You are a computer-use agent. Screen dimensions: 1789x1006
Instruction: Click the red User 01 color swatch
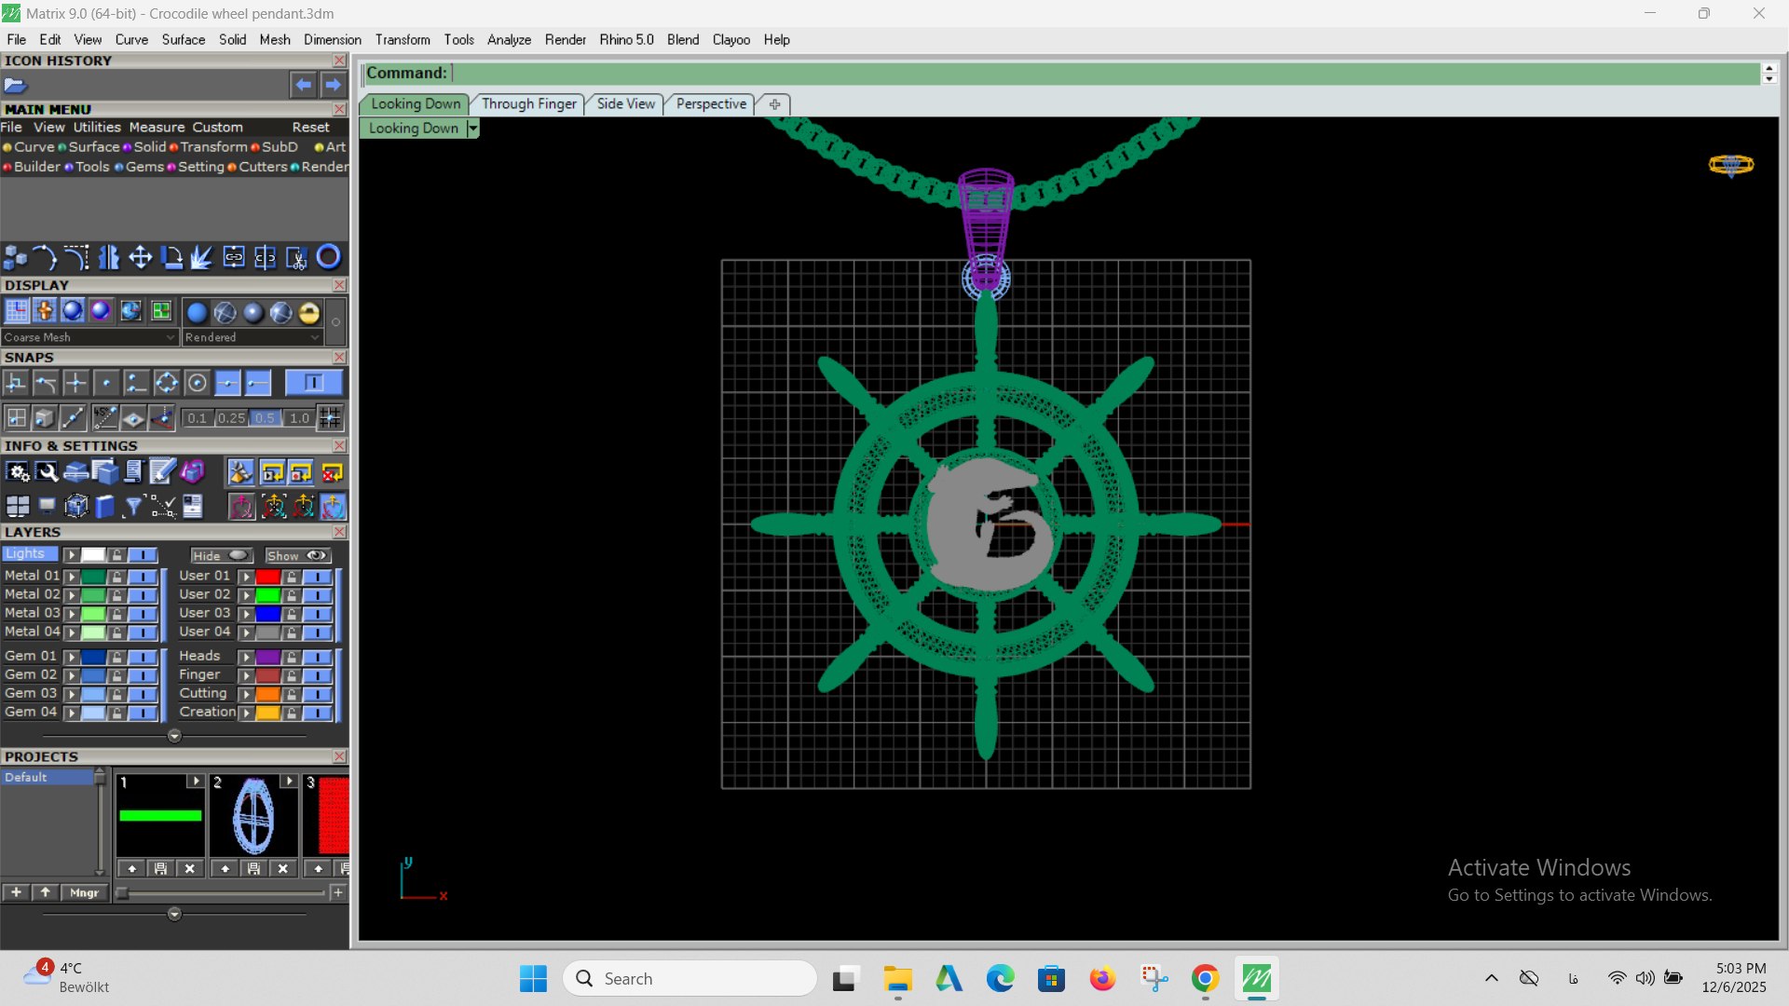click(267, 577)
